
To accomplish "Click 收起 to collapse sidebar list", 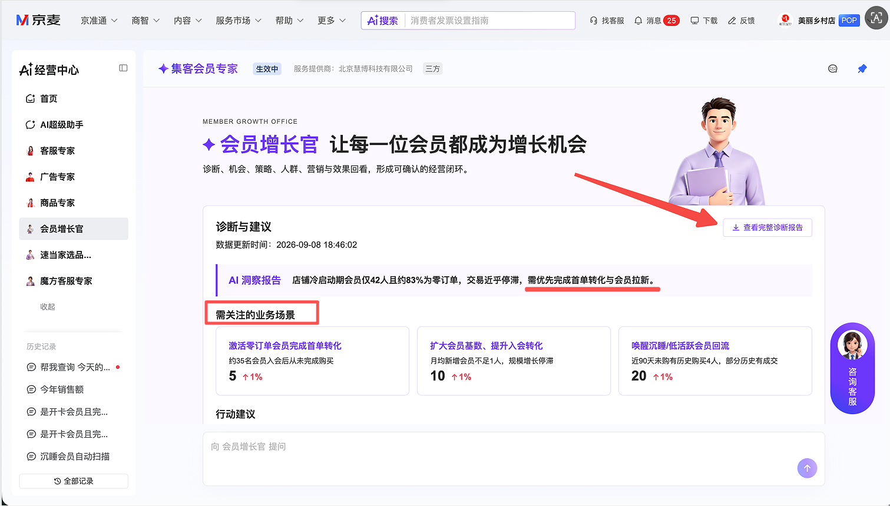I will (48, 307).
